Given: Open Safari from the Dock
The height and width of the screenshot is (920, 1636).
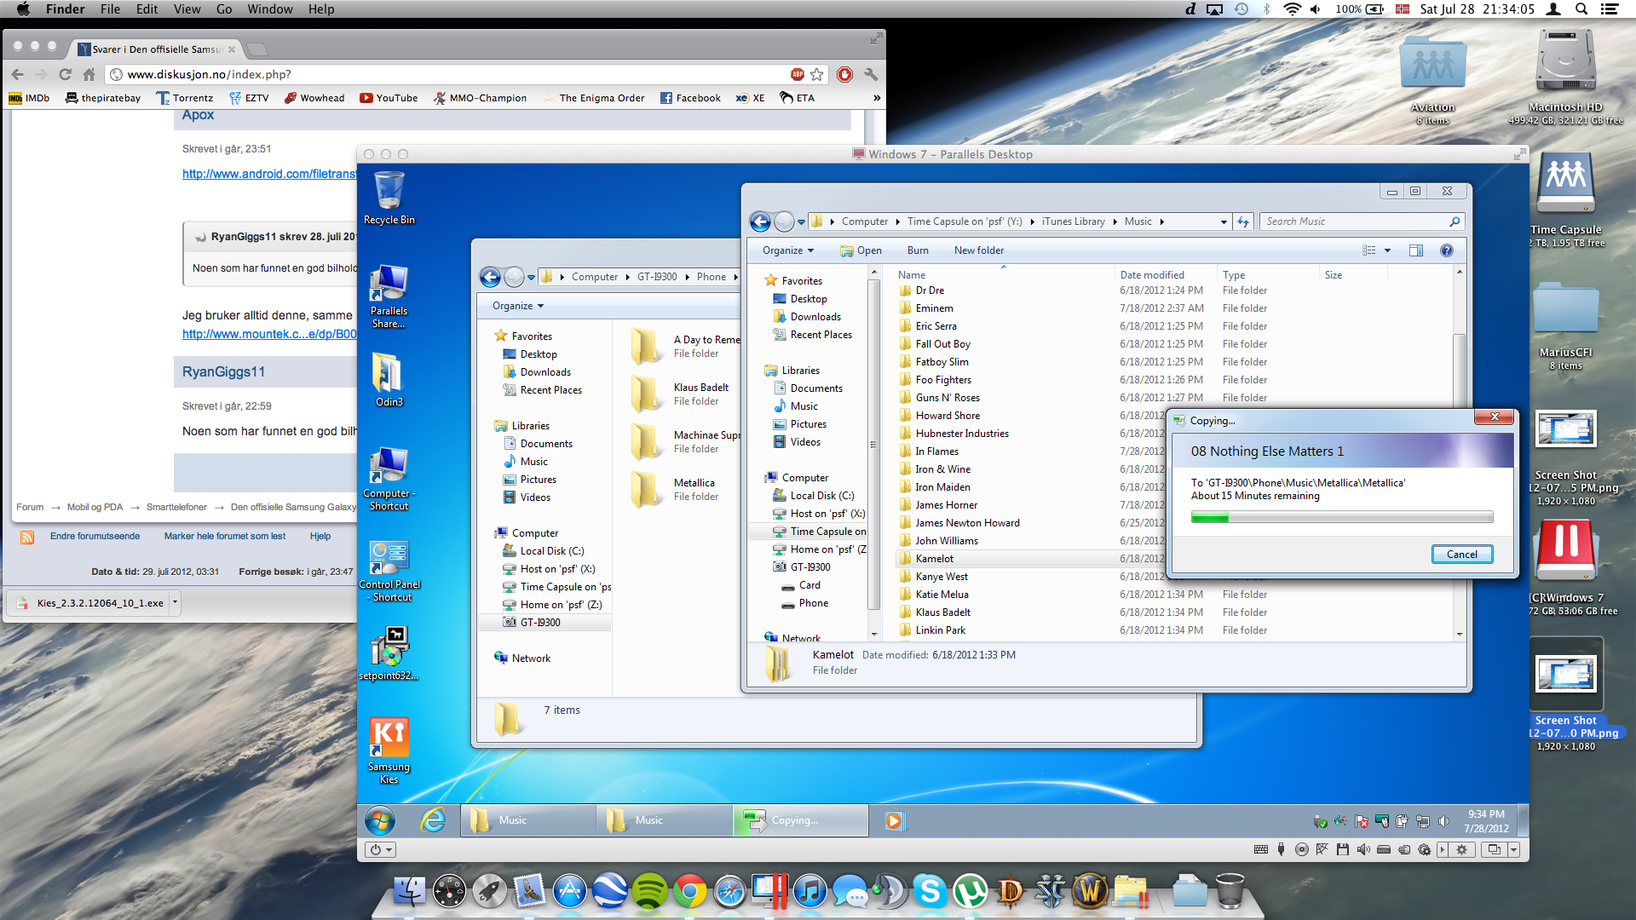Looking at the screenshot, I should (730, 891).
